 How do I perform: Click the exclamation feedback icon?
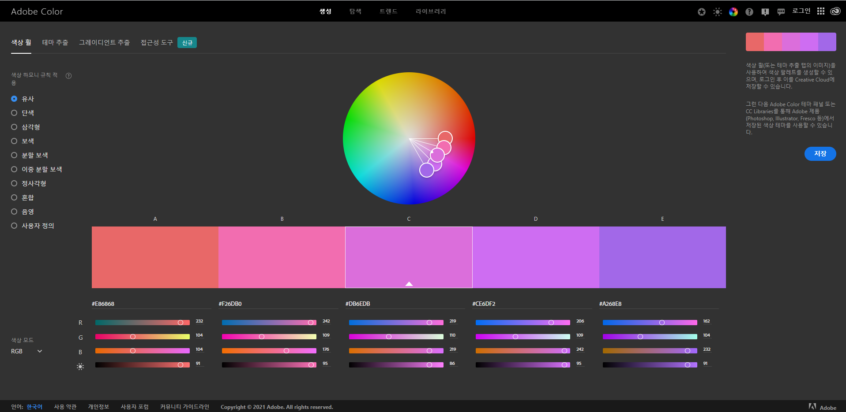point(765,12)
